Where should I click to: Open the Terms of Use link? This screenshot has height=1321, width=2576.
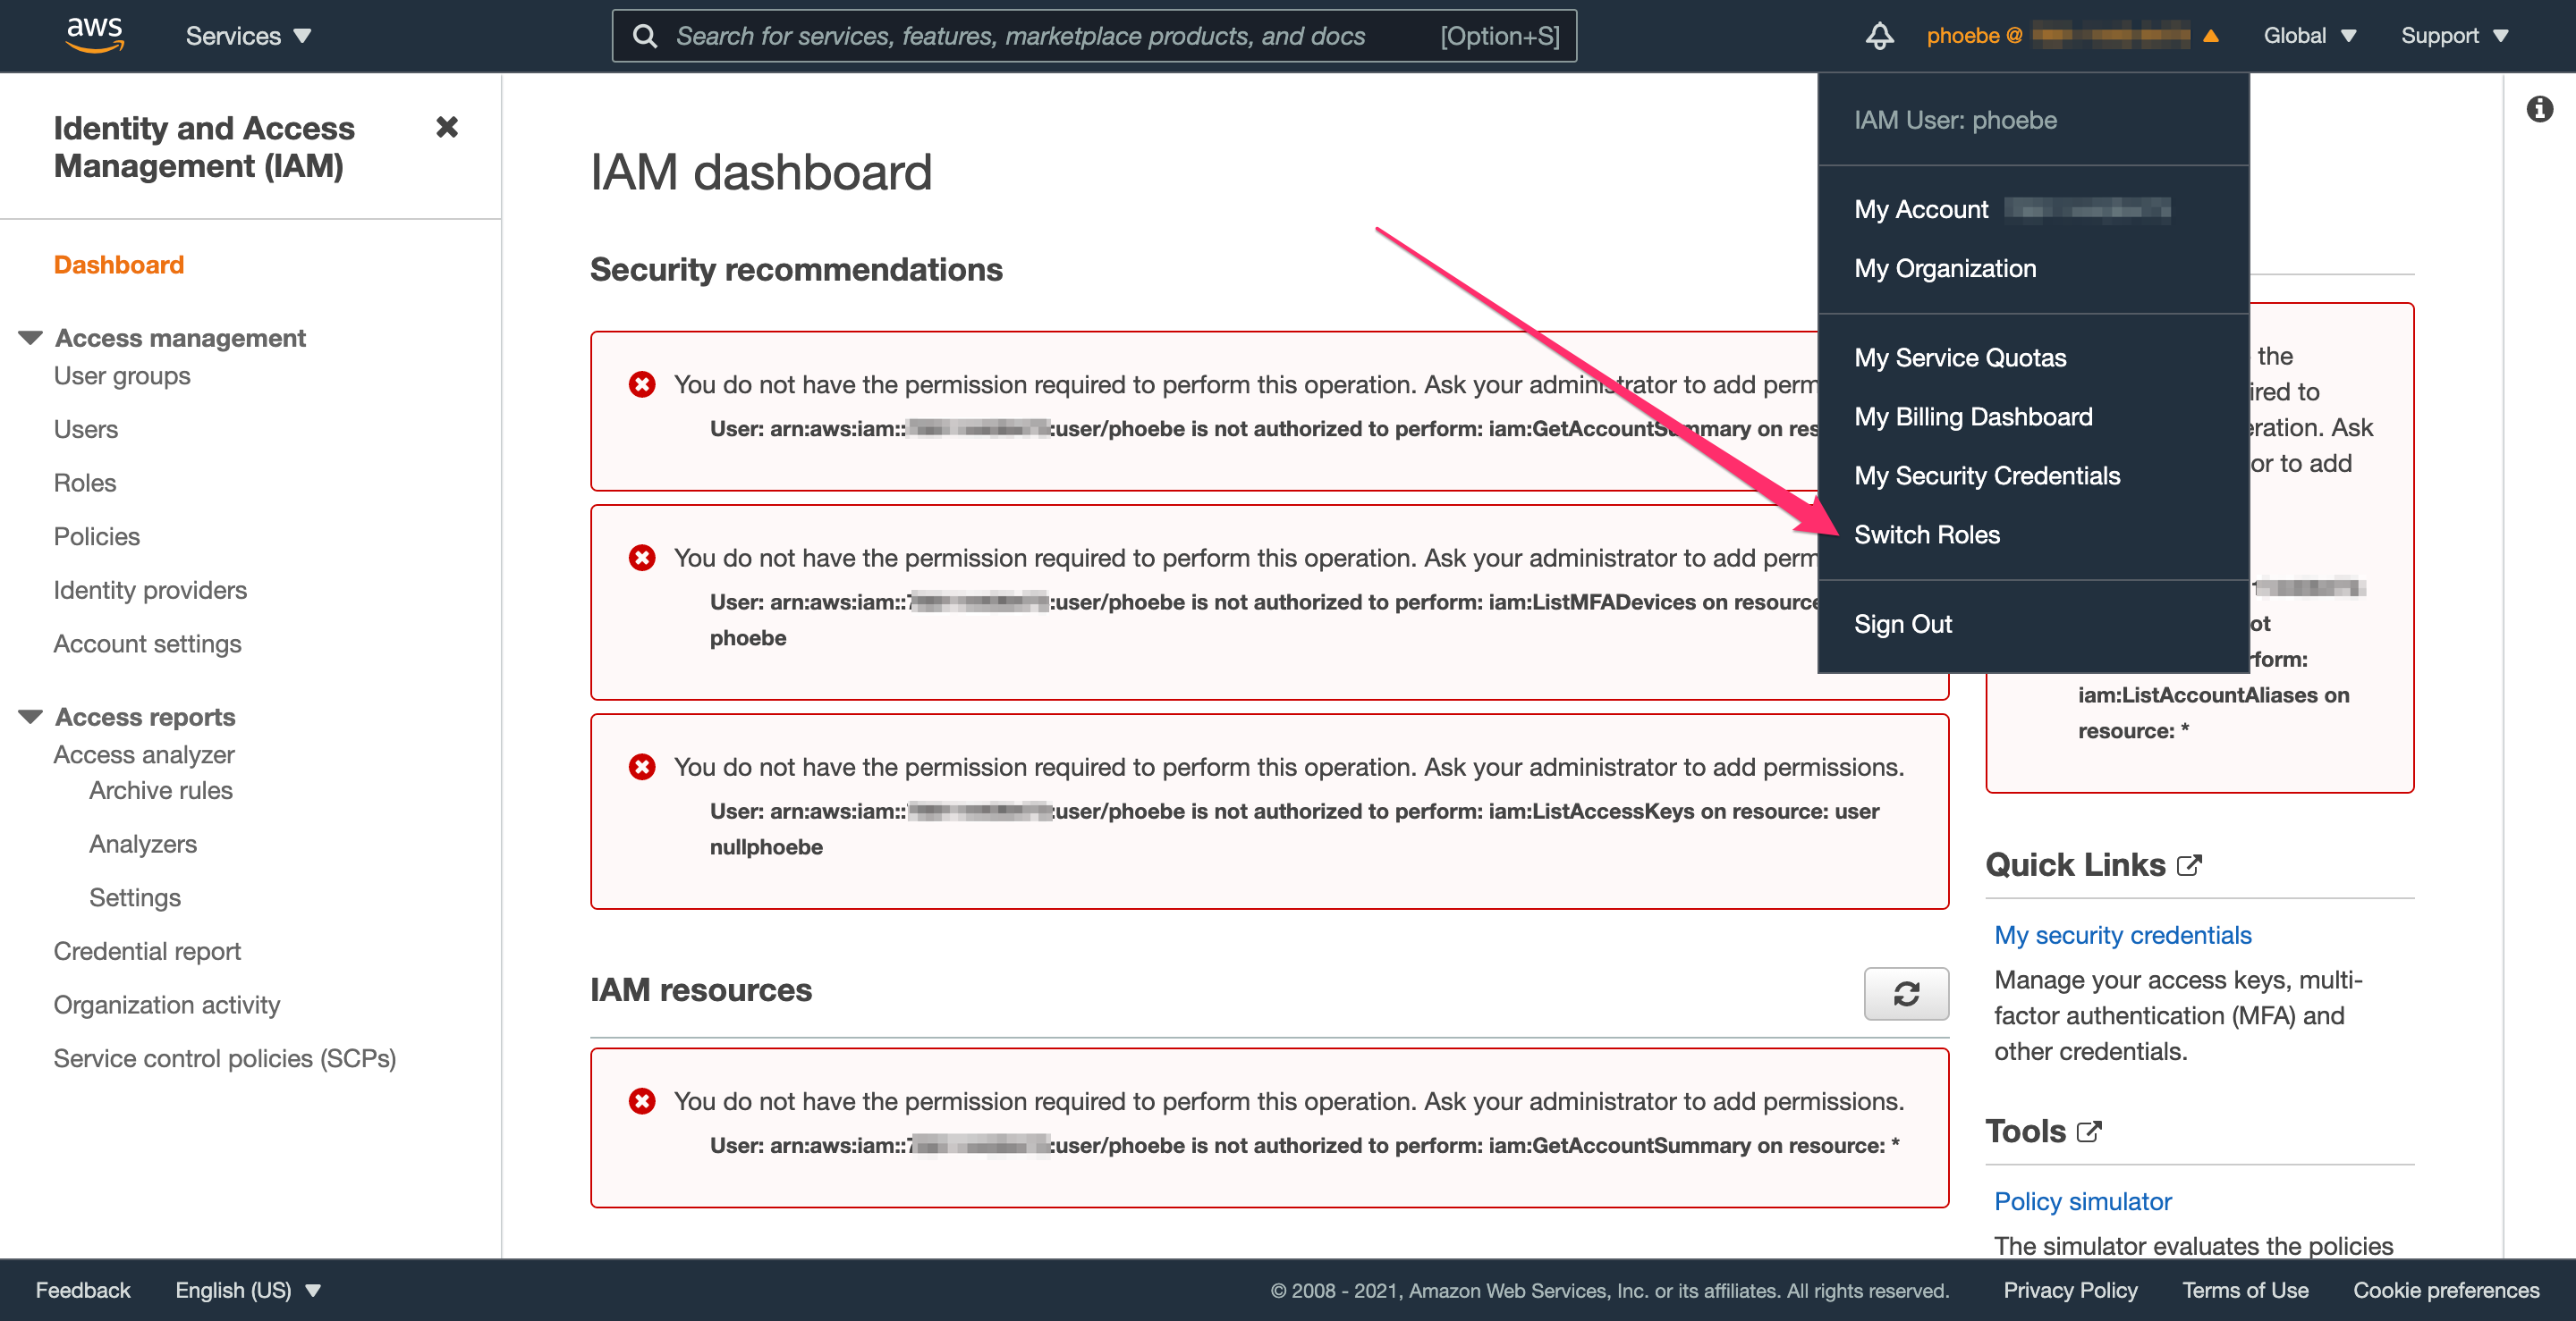click(2245, 1290)
